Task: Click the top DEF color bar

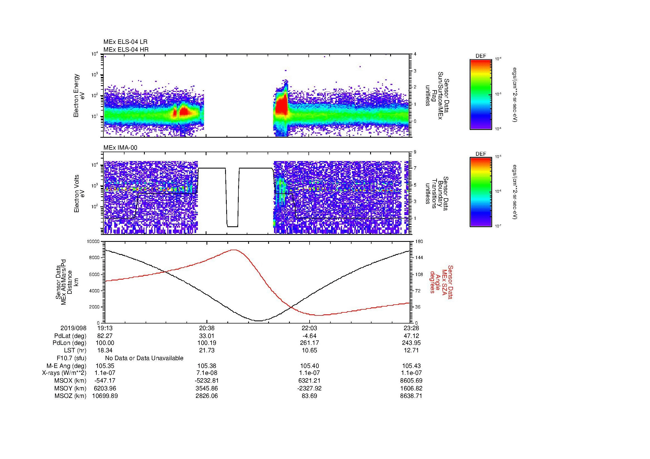Action: click(480, 94)
